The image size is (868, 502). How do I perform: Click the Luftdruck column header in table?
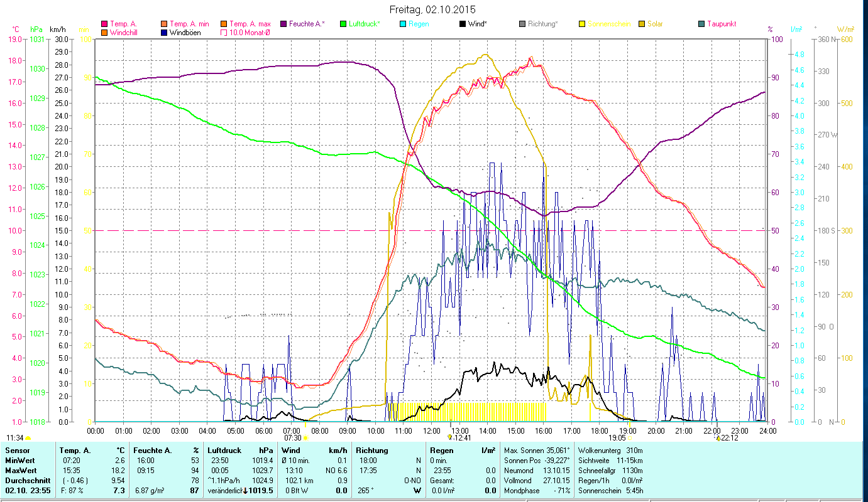click(223, 450)
